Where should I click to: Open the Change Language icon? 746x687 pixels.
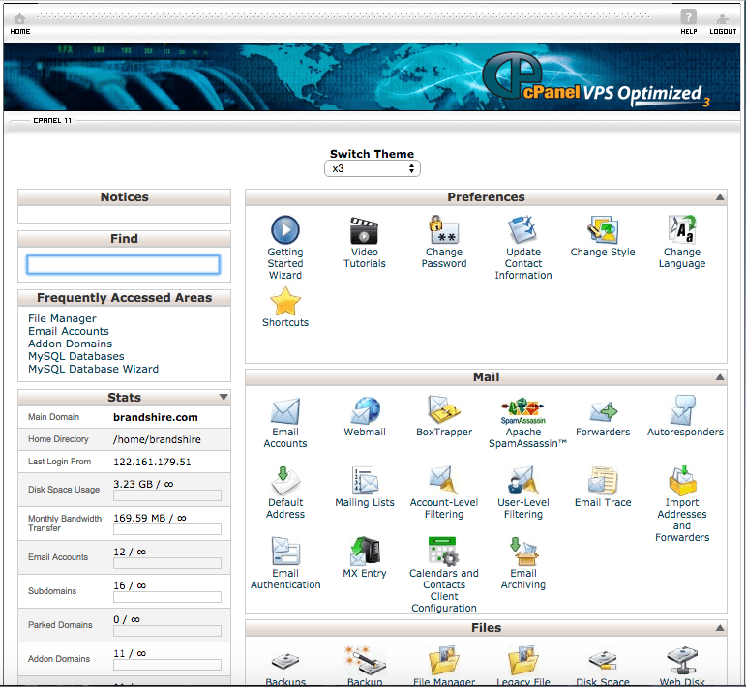pyautogui.click(x=682, y=229)
